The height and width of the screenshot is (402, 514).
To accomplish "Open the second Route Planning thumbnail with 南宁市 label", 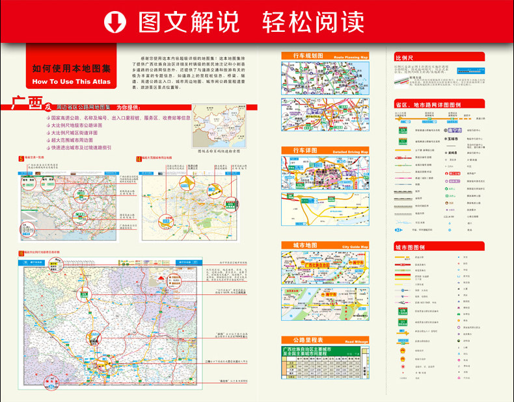I will [325, 114].
